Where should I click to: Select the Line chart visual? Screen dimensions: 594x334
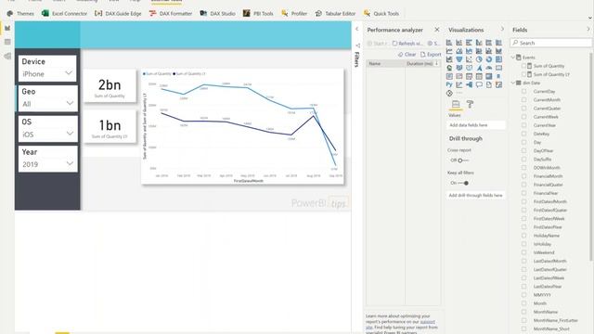pos(449,51)
